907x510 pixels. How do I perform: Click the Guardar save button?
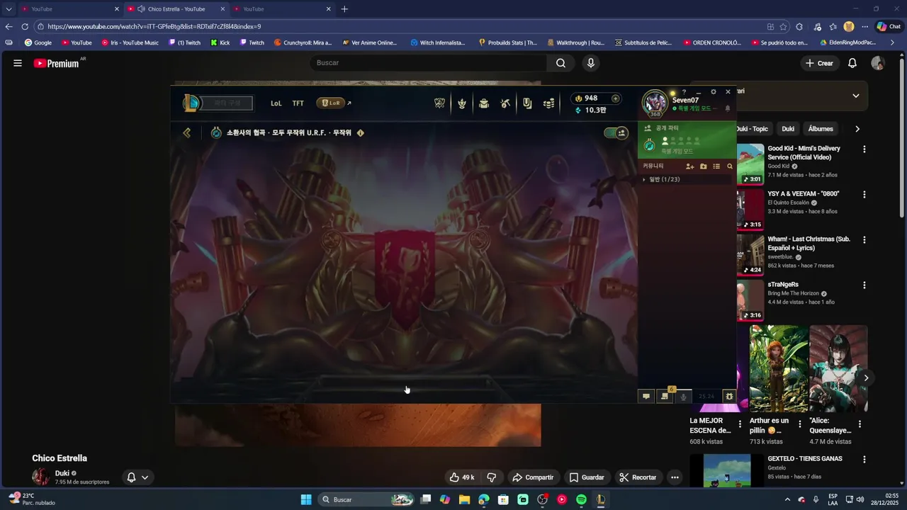click(587, 477)
